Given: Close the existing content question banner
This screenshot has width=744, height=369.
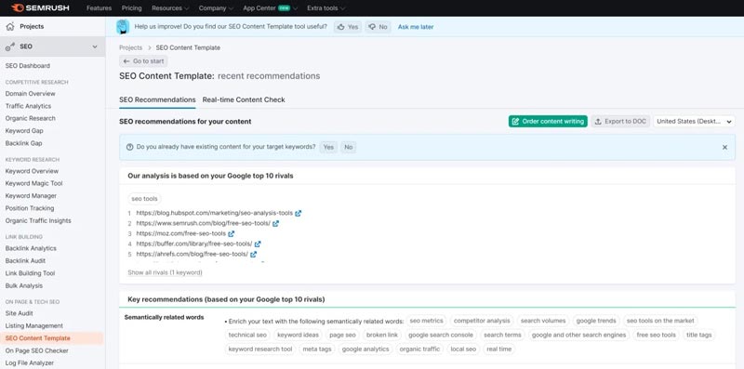Looking at the screenshot, I should coord(724,147).
